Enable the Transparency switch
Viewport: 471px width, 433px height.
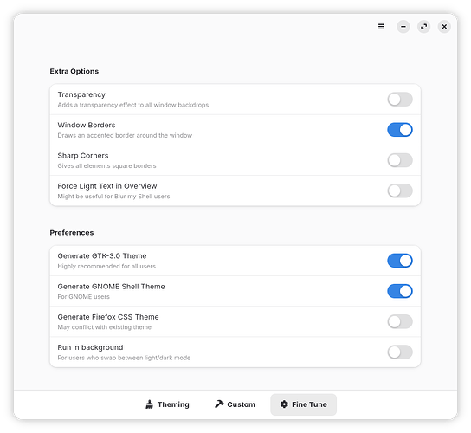click(400, 100)
